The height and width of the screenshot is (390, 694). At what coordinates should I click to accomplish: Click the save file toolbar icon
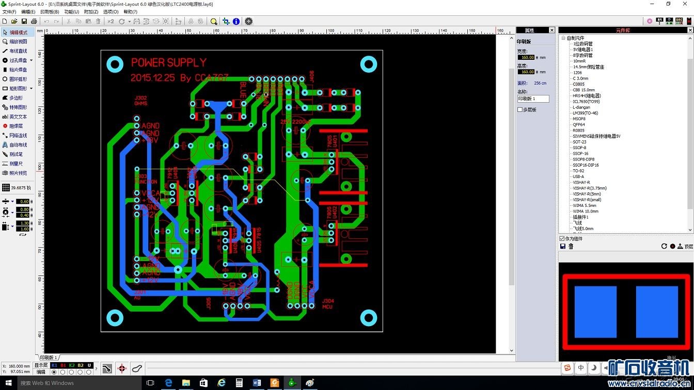pos(24,21)
